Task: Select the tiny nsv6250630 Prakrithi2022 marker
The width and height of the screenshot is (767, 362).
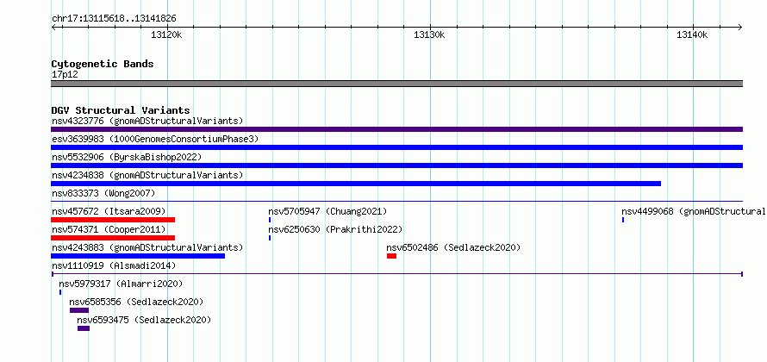Action: click(x=270, y=238)
